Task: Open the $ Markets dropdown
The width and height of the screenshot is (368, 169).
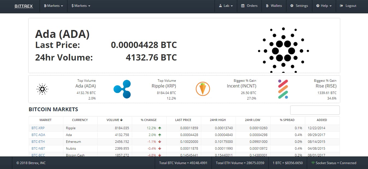Action: (x=81, y=5)
